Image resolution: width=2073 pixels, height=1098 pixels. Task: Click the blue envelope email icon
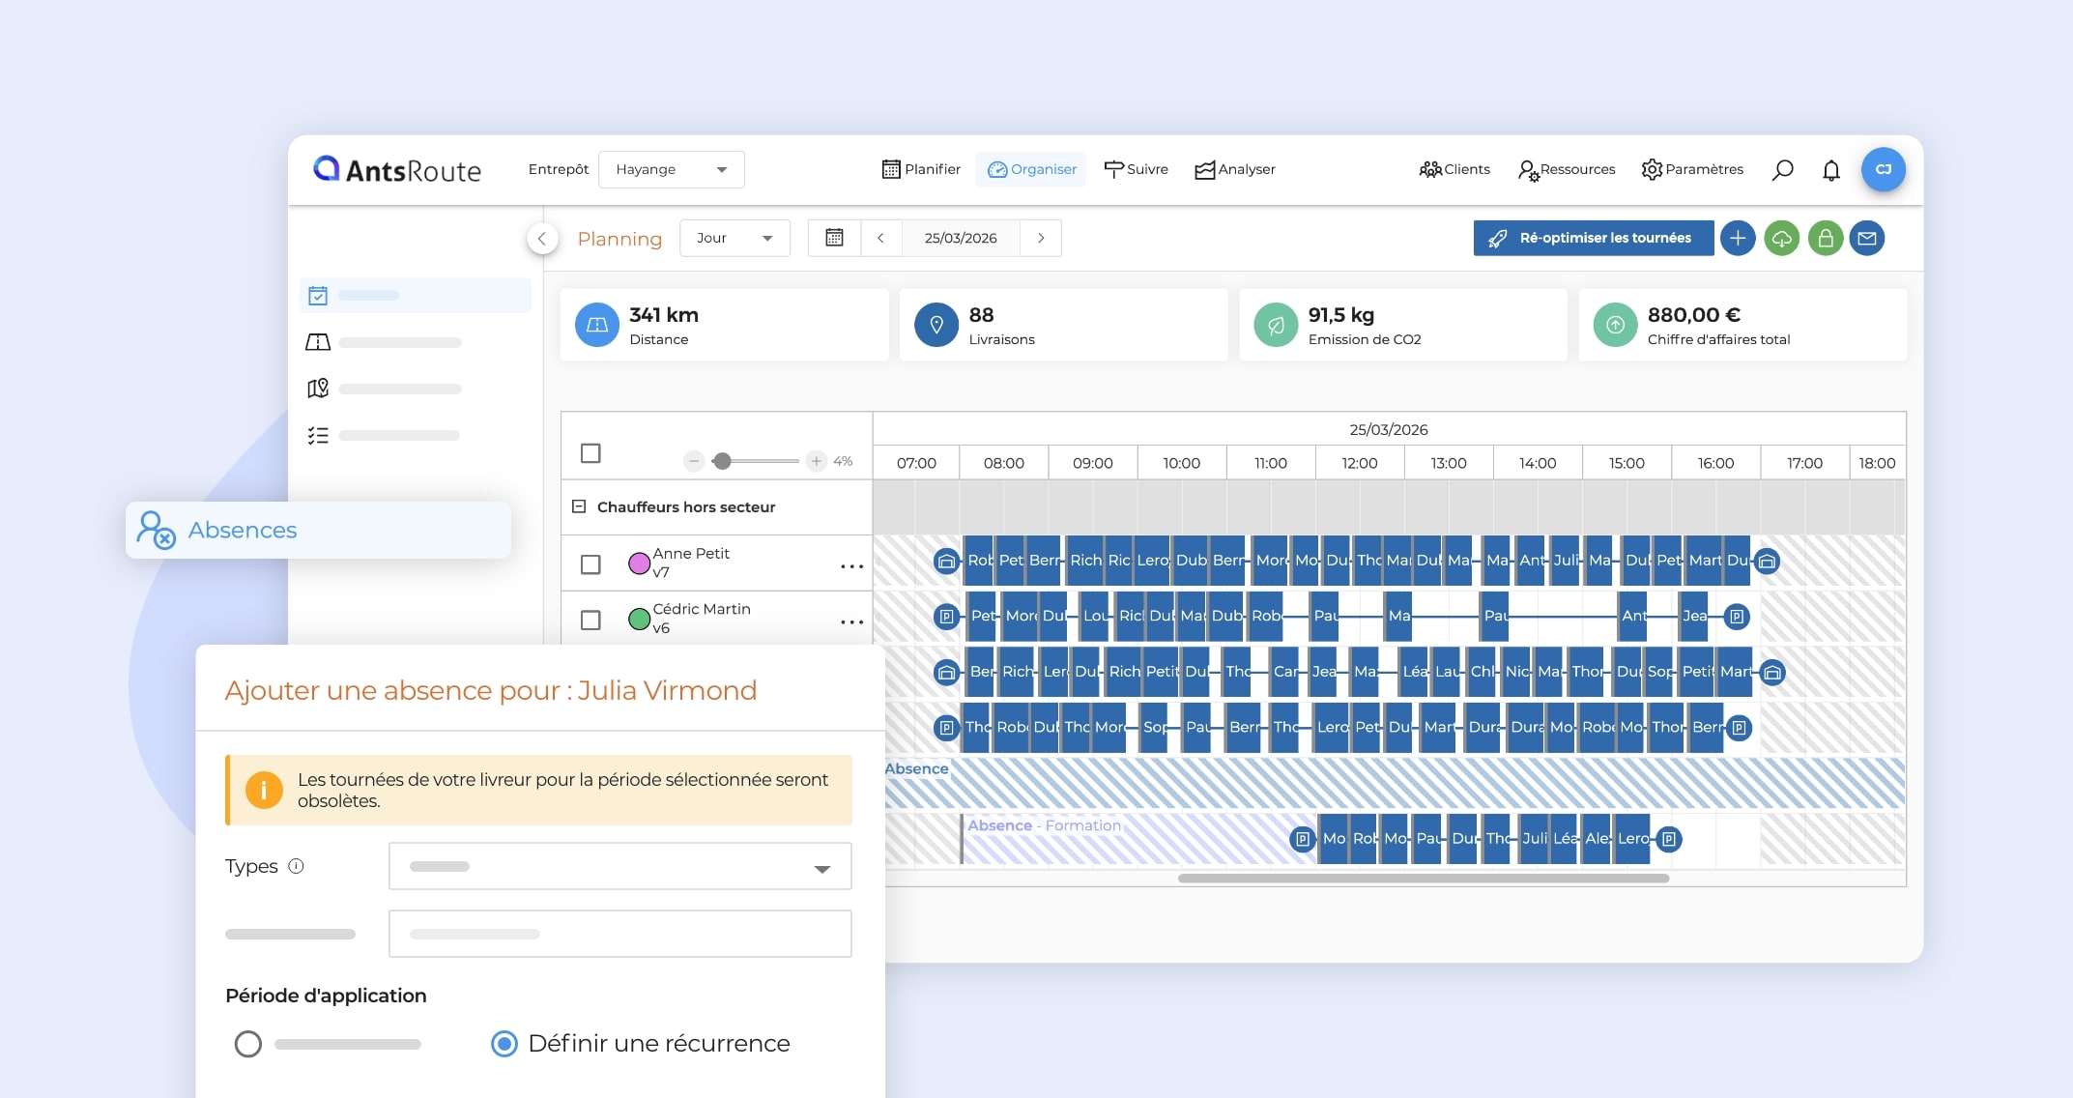(1867, 238)
